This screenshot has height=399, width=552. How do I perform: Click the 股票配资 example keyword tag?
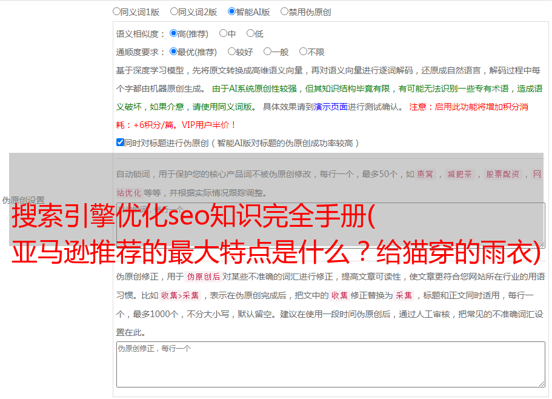(503, 174)
